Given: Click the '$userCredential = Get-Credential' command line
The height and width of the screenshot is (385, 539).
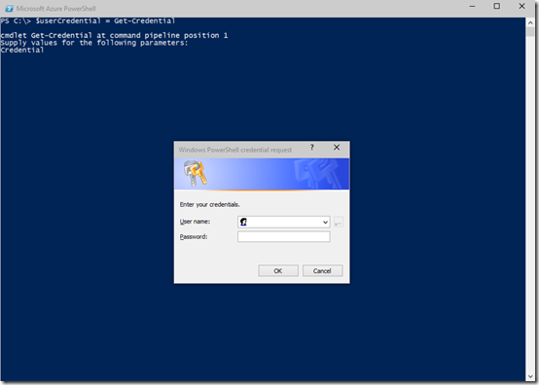Looking at the screenshot, I should click(x=105, y=21).
